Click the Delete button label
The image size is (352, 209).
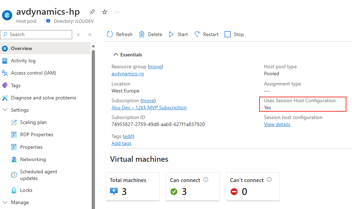click(x=155, y=34)
